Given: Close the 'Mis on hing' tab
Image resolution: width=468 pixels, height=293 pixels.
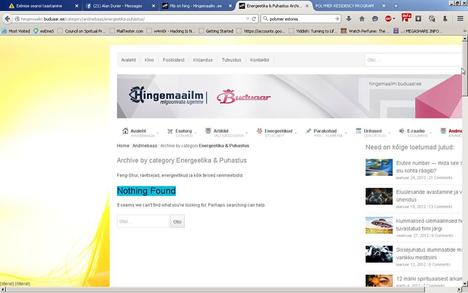Looking at the screenshot, I should 230,6.
